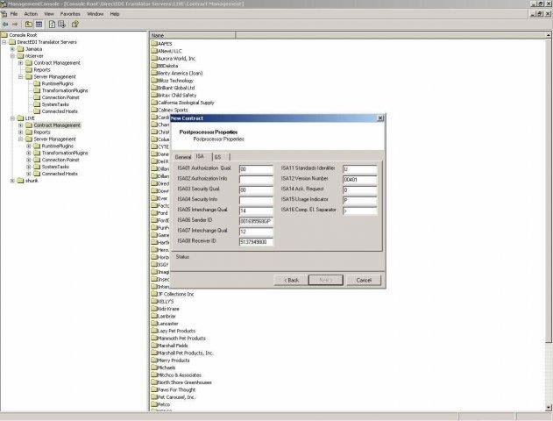This screenshot has height=421, width=553.
Task: Click the ISA15 Usage Indicator field
Action: [359, 201]
